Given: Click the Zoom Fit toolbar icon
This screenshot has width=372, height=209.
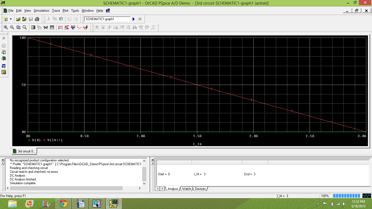Looking at the screenshot, I should [25, 27].
